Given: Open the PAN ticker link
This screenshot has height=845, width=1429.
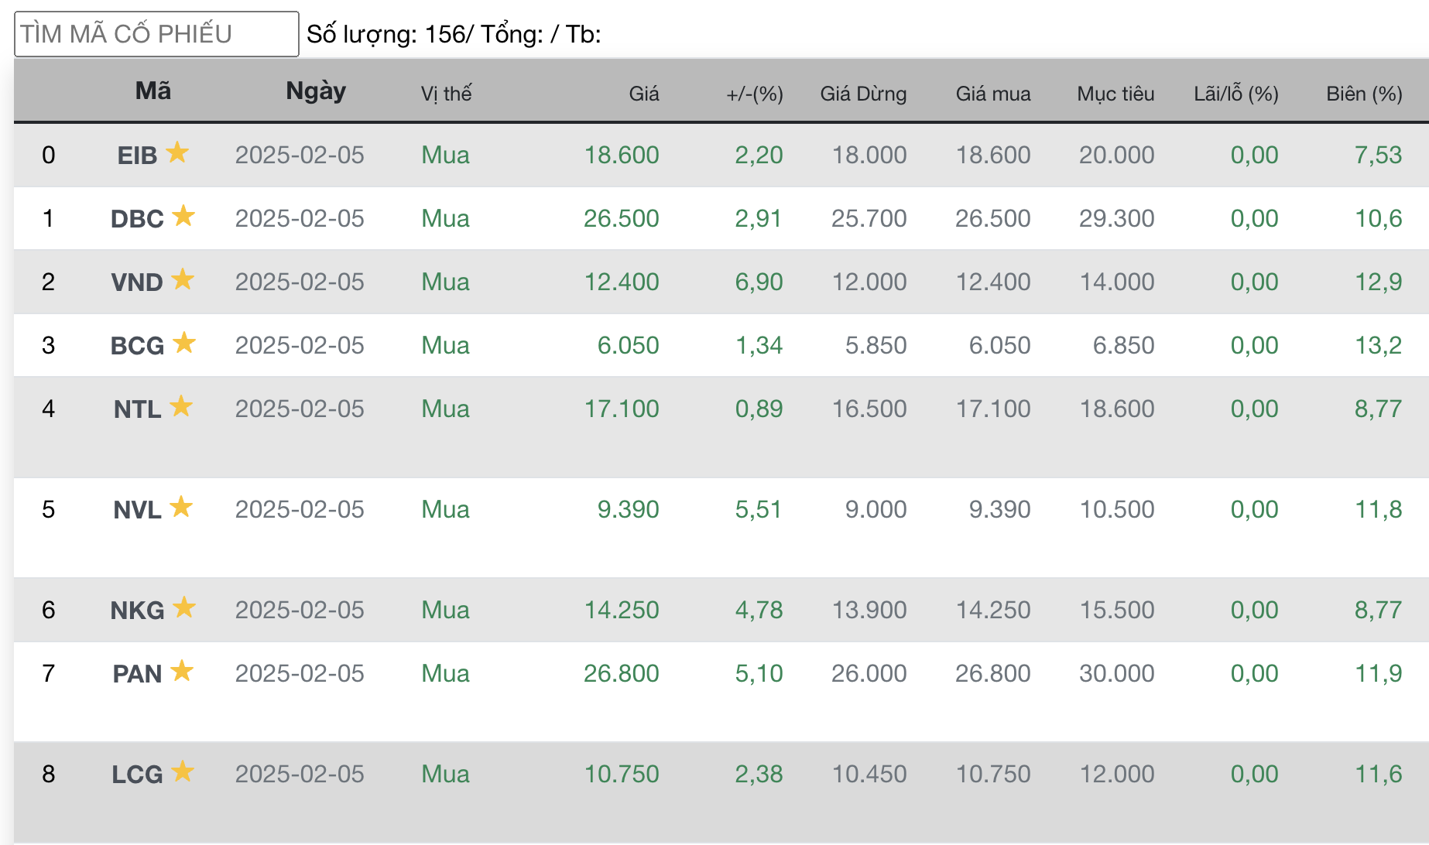Looking at the screenshot, I should tap(137, 674).
